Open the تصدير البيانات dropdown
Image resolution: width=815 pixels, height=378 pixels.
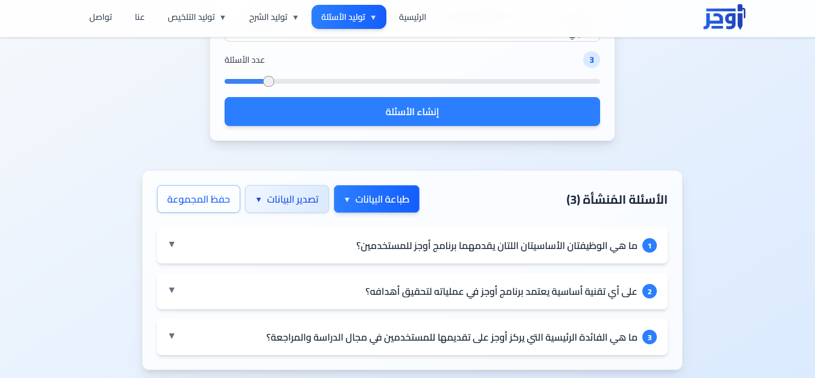coord(287,199)
